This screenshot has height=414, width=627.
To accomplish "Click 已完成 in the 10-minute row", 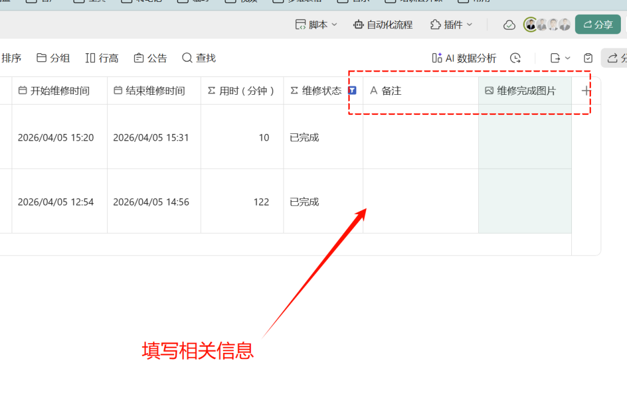I will click(323, 136).
